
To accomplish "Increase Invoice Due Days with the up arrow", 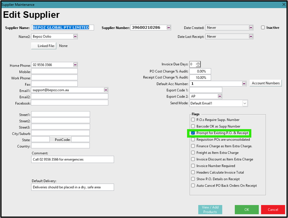I will click(199, 63).
